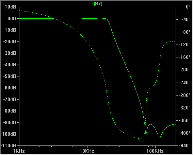This screenshot has width=193, height=155.
Task: Click the -60dB magnitude axis label
Action: [10, 88]
